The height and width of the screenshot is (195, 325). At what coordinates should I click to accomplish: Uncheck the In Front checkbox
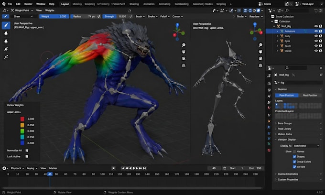click(x=294, y=167)
